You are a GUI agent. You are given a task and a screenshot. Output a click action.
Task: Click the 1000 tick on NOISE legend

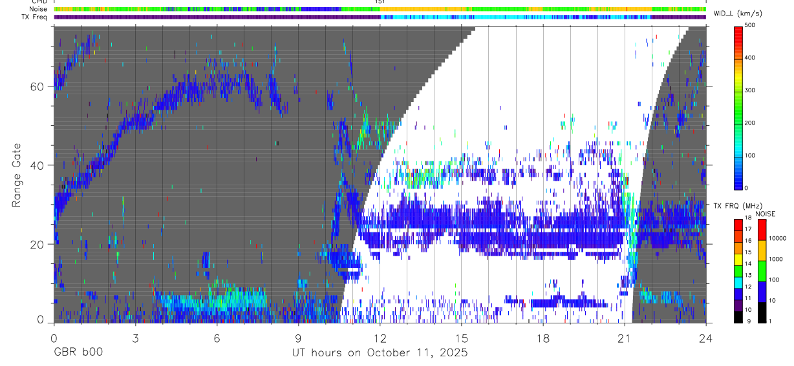(x=776, y=259)
